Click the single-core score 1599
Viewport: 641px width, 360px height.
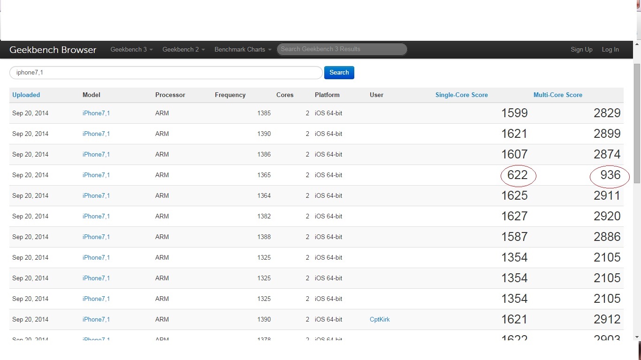tap(514, 113)
